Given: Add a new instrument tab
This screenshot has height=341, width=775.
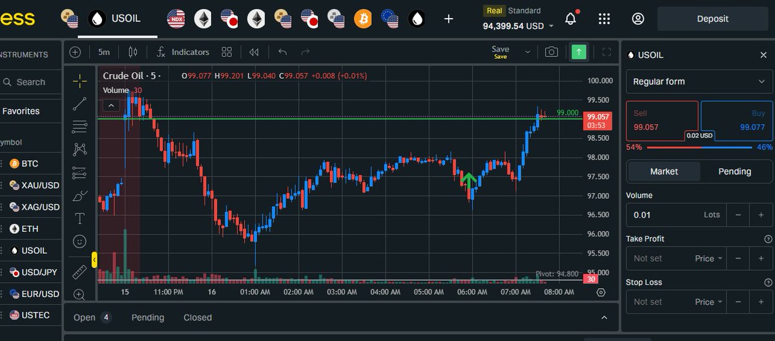Looking at the screenshot, I should pyautogui.click(x=449, y=19).
